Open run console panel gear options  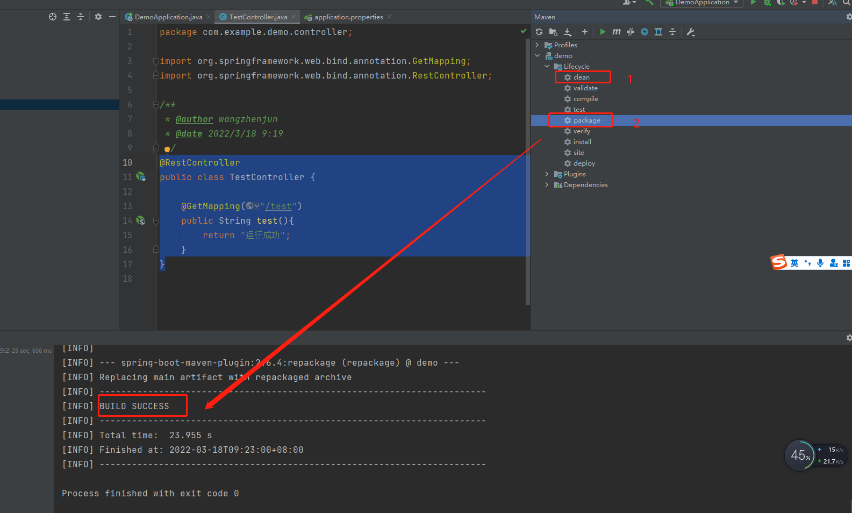849,338
